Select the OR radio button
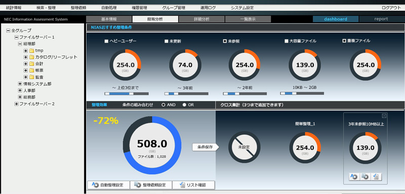 coord(184,105)
